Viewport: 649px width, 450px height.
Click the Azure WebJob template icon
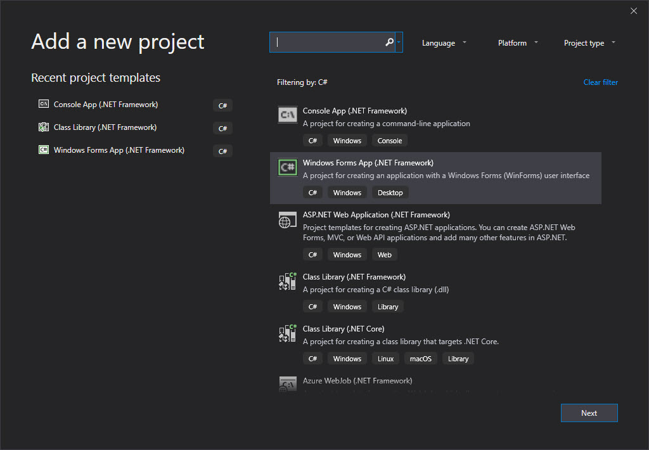287,383
